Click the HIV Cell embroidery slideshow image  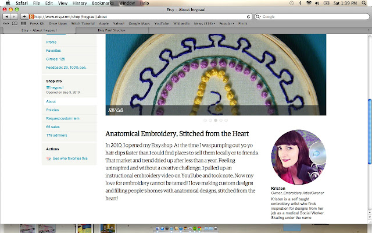(216, 75)
